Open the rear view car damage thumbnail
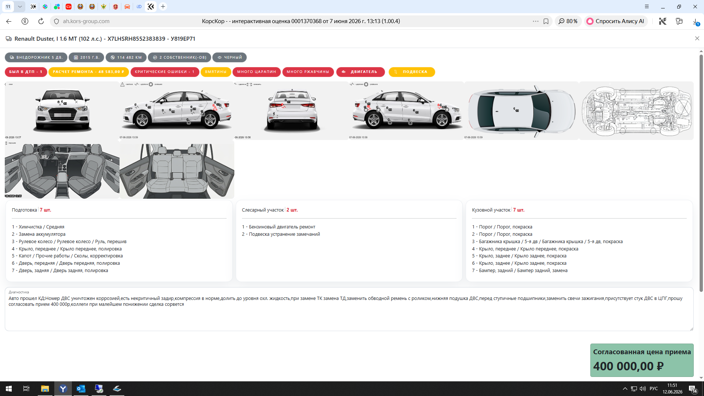 [x=291, y=110]
